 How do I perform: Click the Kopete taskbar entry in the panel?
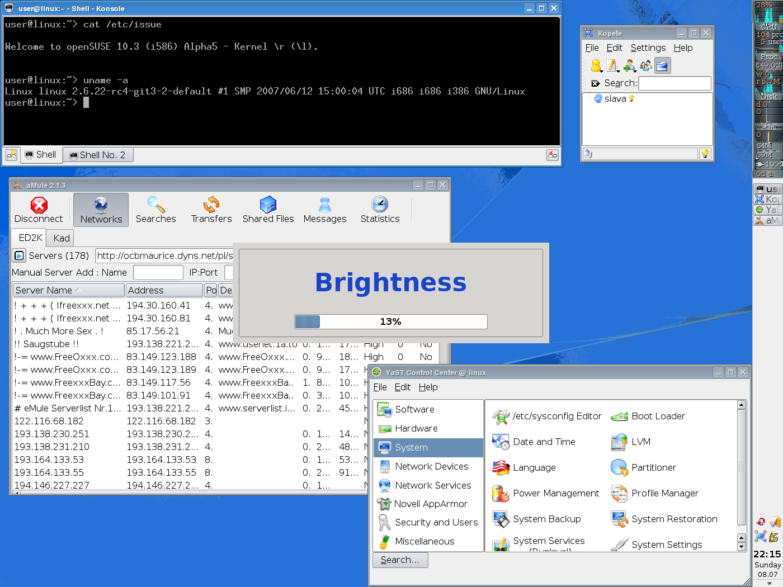pyautogui.click(x=767, y=199)
